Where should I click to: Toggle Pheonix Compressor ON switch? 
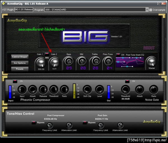(x=15, y=81)
